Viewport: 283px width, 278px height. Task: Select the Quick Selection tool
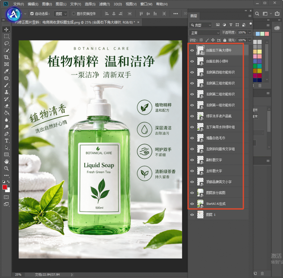click(6, 50)
